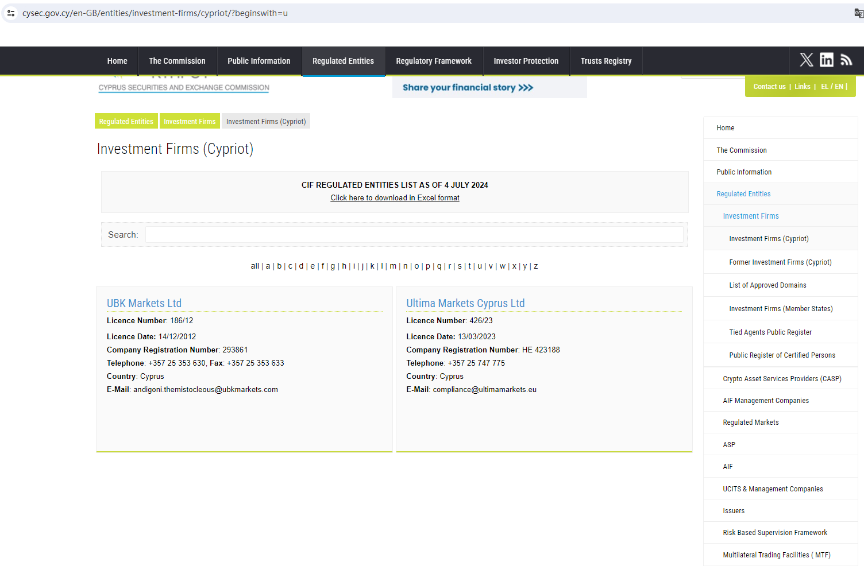Open the X (Twitter) social icon

coord(807,60)
